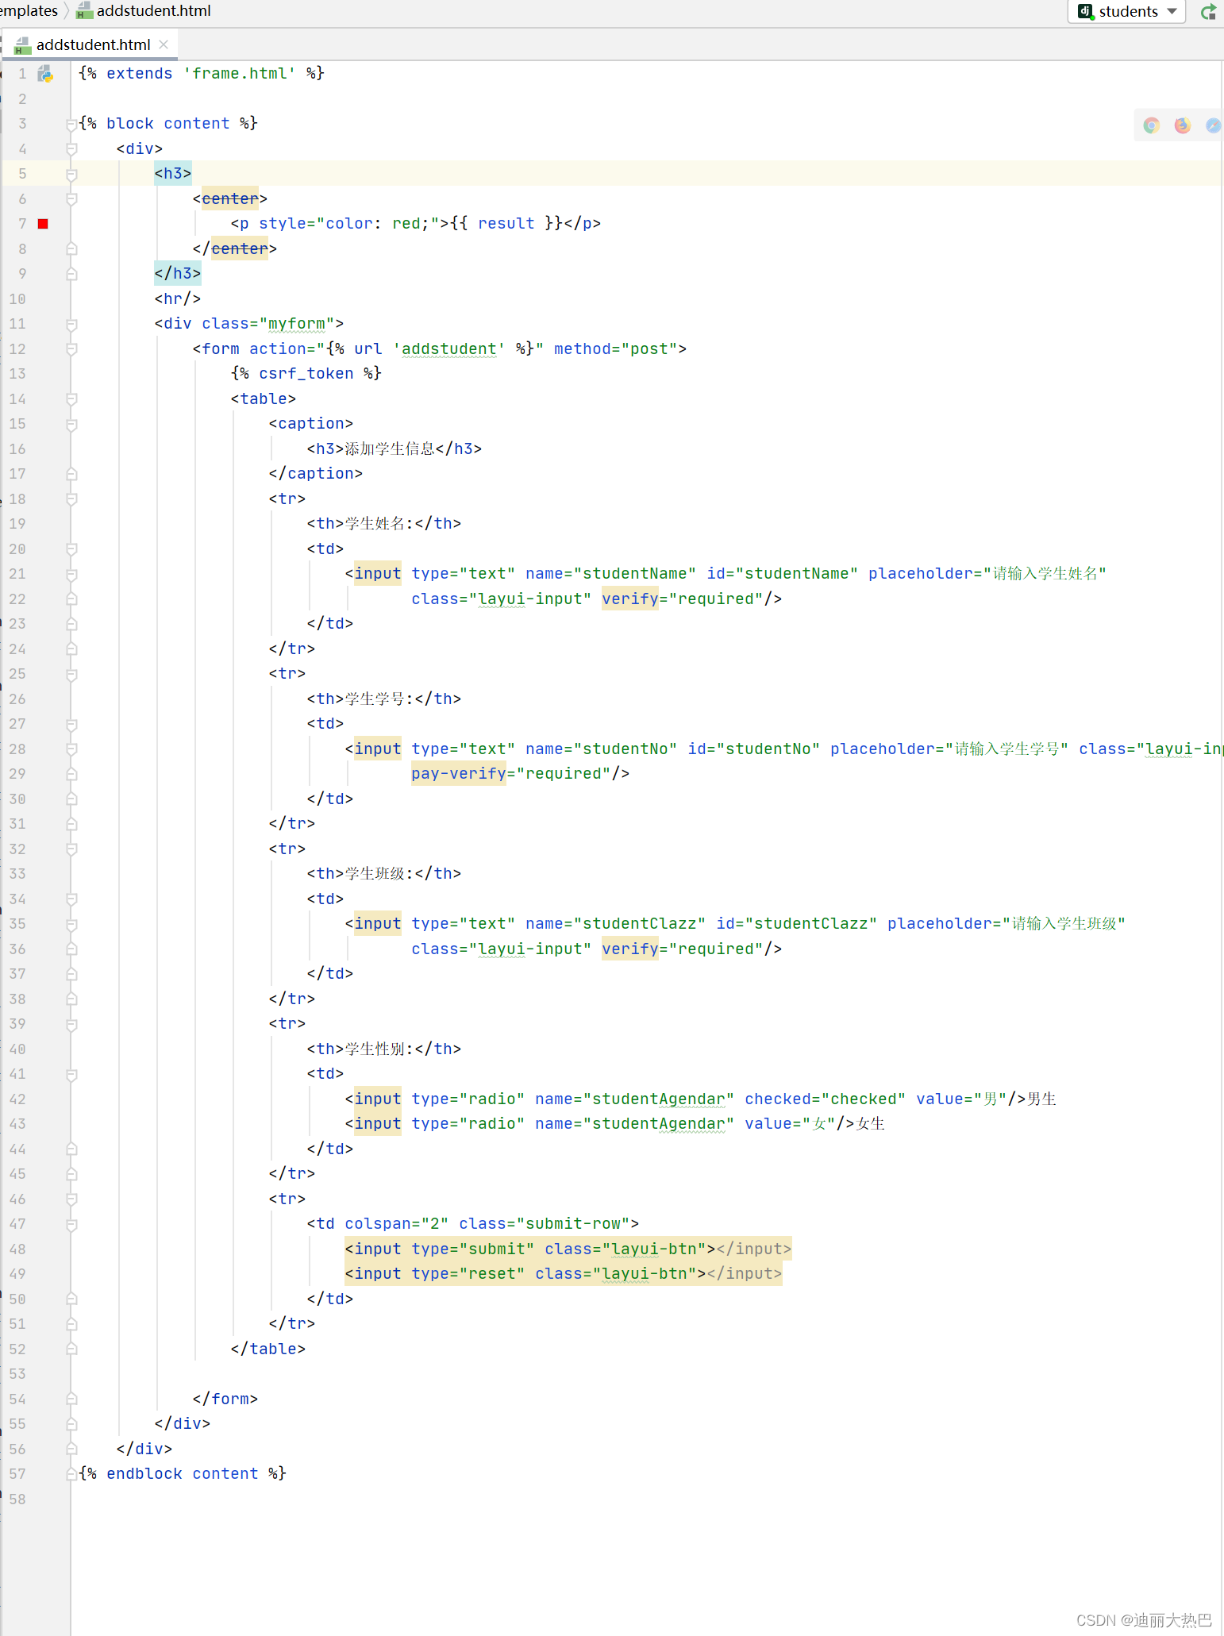The height and width of the screenshot is (1636, 1224).
Task: Collapse the form element fold on line 12
Action: [71, 349]
